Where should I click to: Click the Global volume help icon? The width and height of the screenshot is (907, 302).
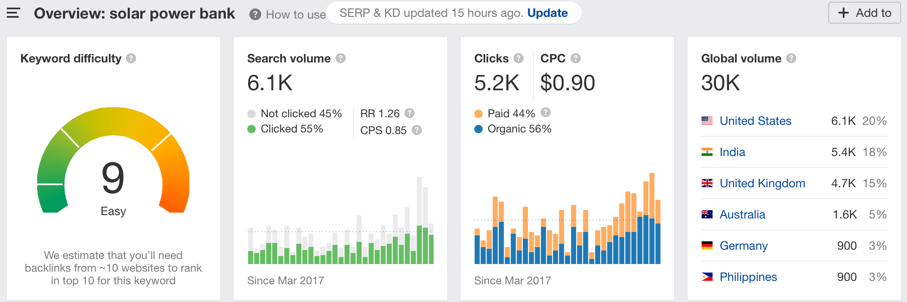click(x=791, y=58)
